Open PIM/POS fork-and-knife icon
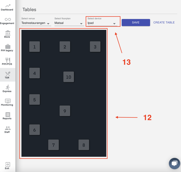 pos(8,60)
